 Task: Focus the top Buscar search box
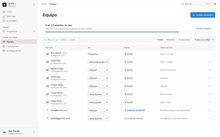[196, 4]
